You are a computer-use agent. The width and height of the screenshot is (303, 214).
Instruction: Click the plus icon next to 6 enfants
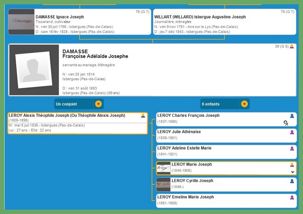244,104
